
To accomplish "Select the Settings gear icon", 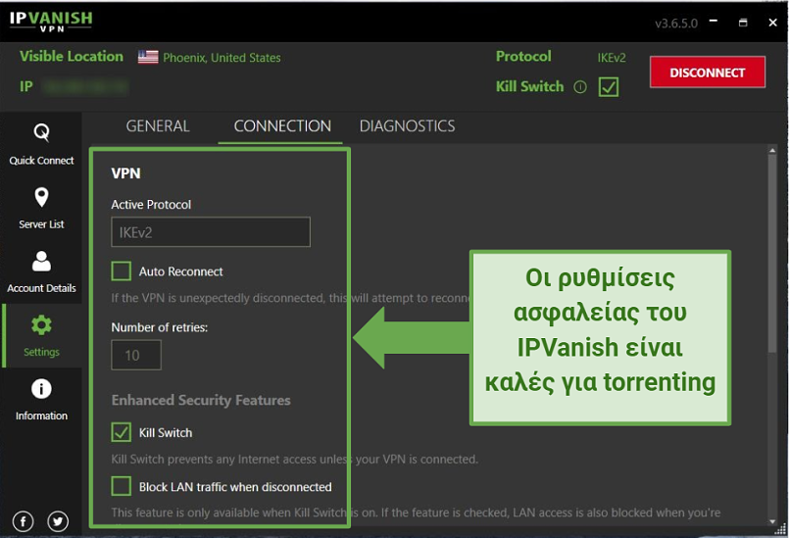I will point(41,325).
